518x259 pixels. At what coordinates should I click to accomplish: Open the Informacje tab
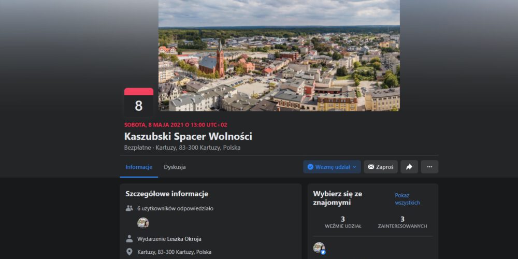139,167
